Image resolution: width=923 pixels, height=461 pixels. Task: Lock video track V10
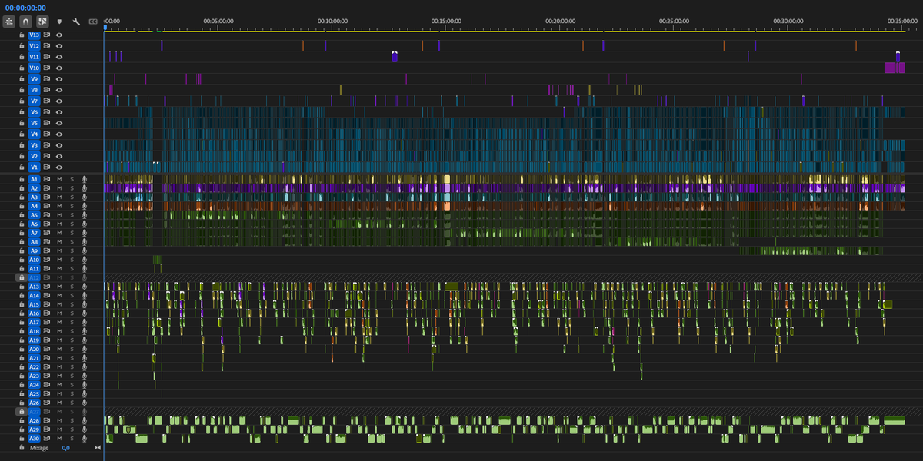coord(22,68)
